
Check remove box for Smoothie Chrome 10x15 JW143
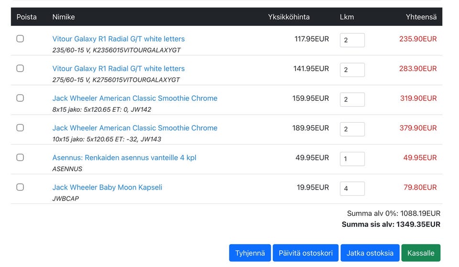click(x=20, y=128)
